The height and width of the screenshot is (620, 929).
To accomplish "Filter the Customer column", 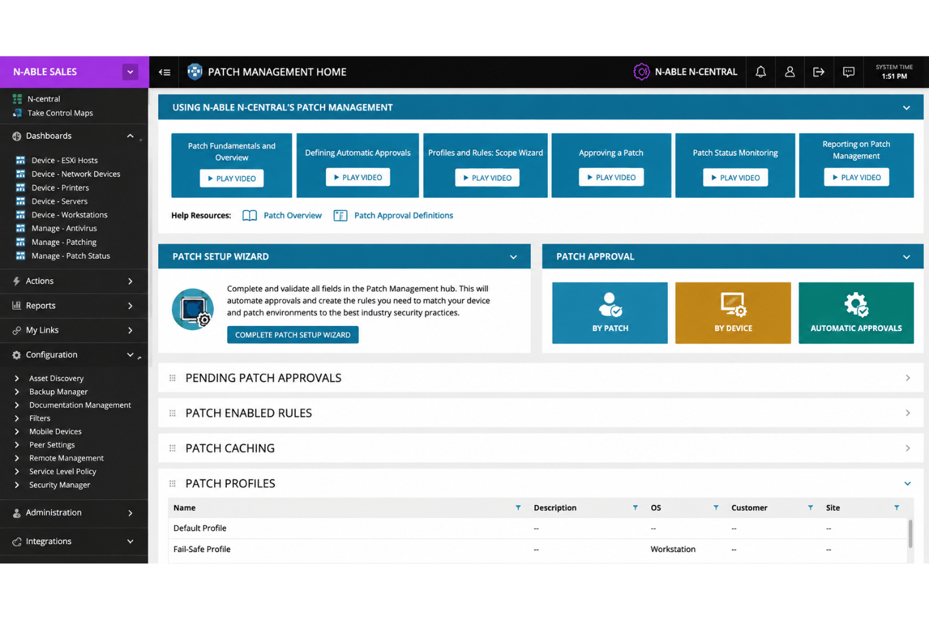I will pos(810,508).
